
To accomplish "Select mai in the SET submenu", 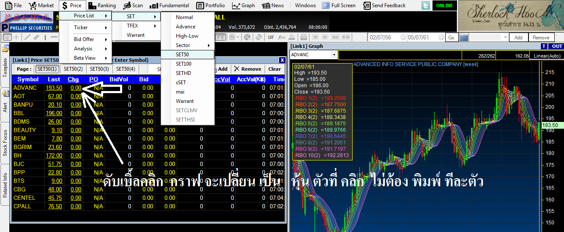I will [188, 92].
